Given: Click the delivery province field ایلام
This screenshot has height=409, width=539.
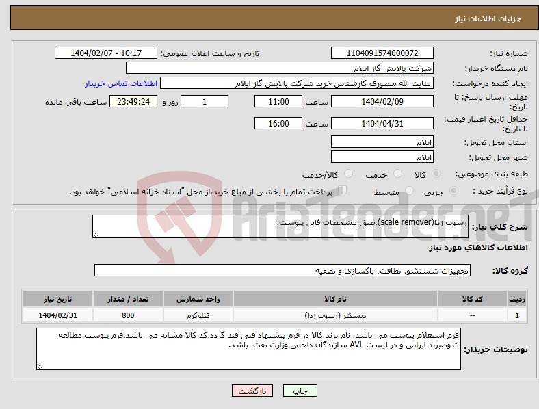Looking at the screenshot, I should 382,142.
